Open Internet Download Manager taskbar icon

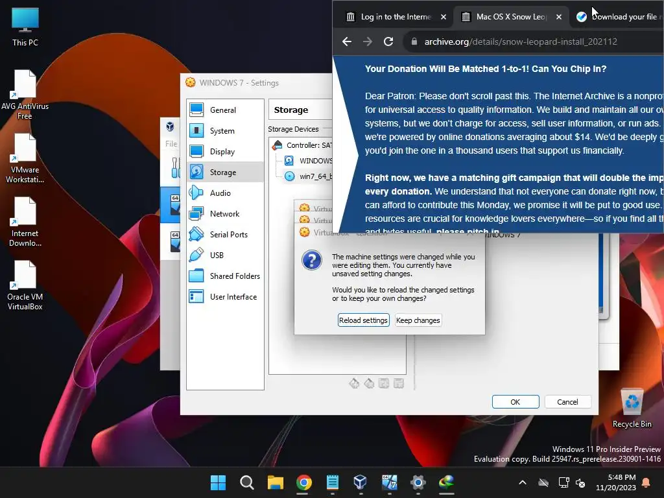coord(446,482)
